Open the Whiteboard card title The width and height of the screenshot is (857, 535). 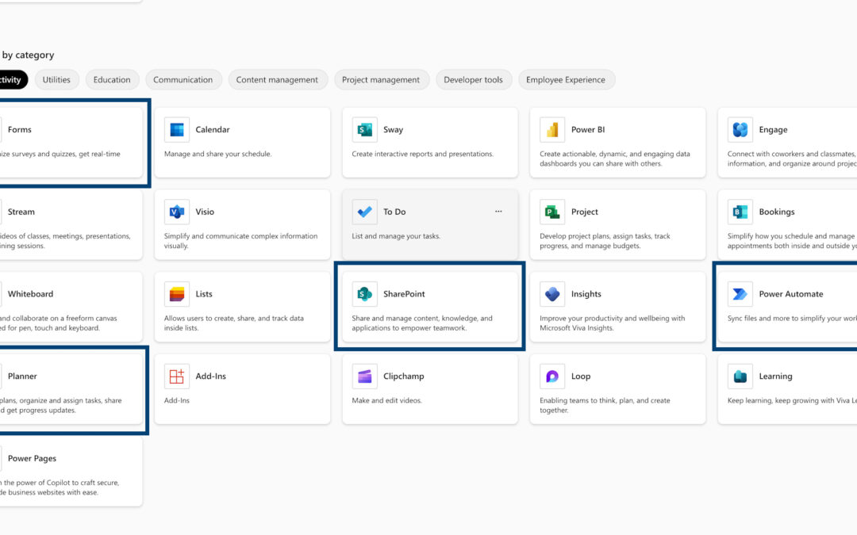tap(31, 294)
